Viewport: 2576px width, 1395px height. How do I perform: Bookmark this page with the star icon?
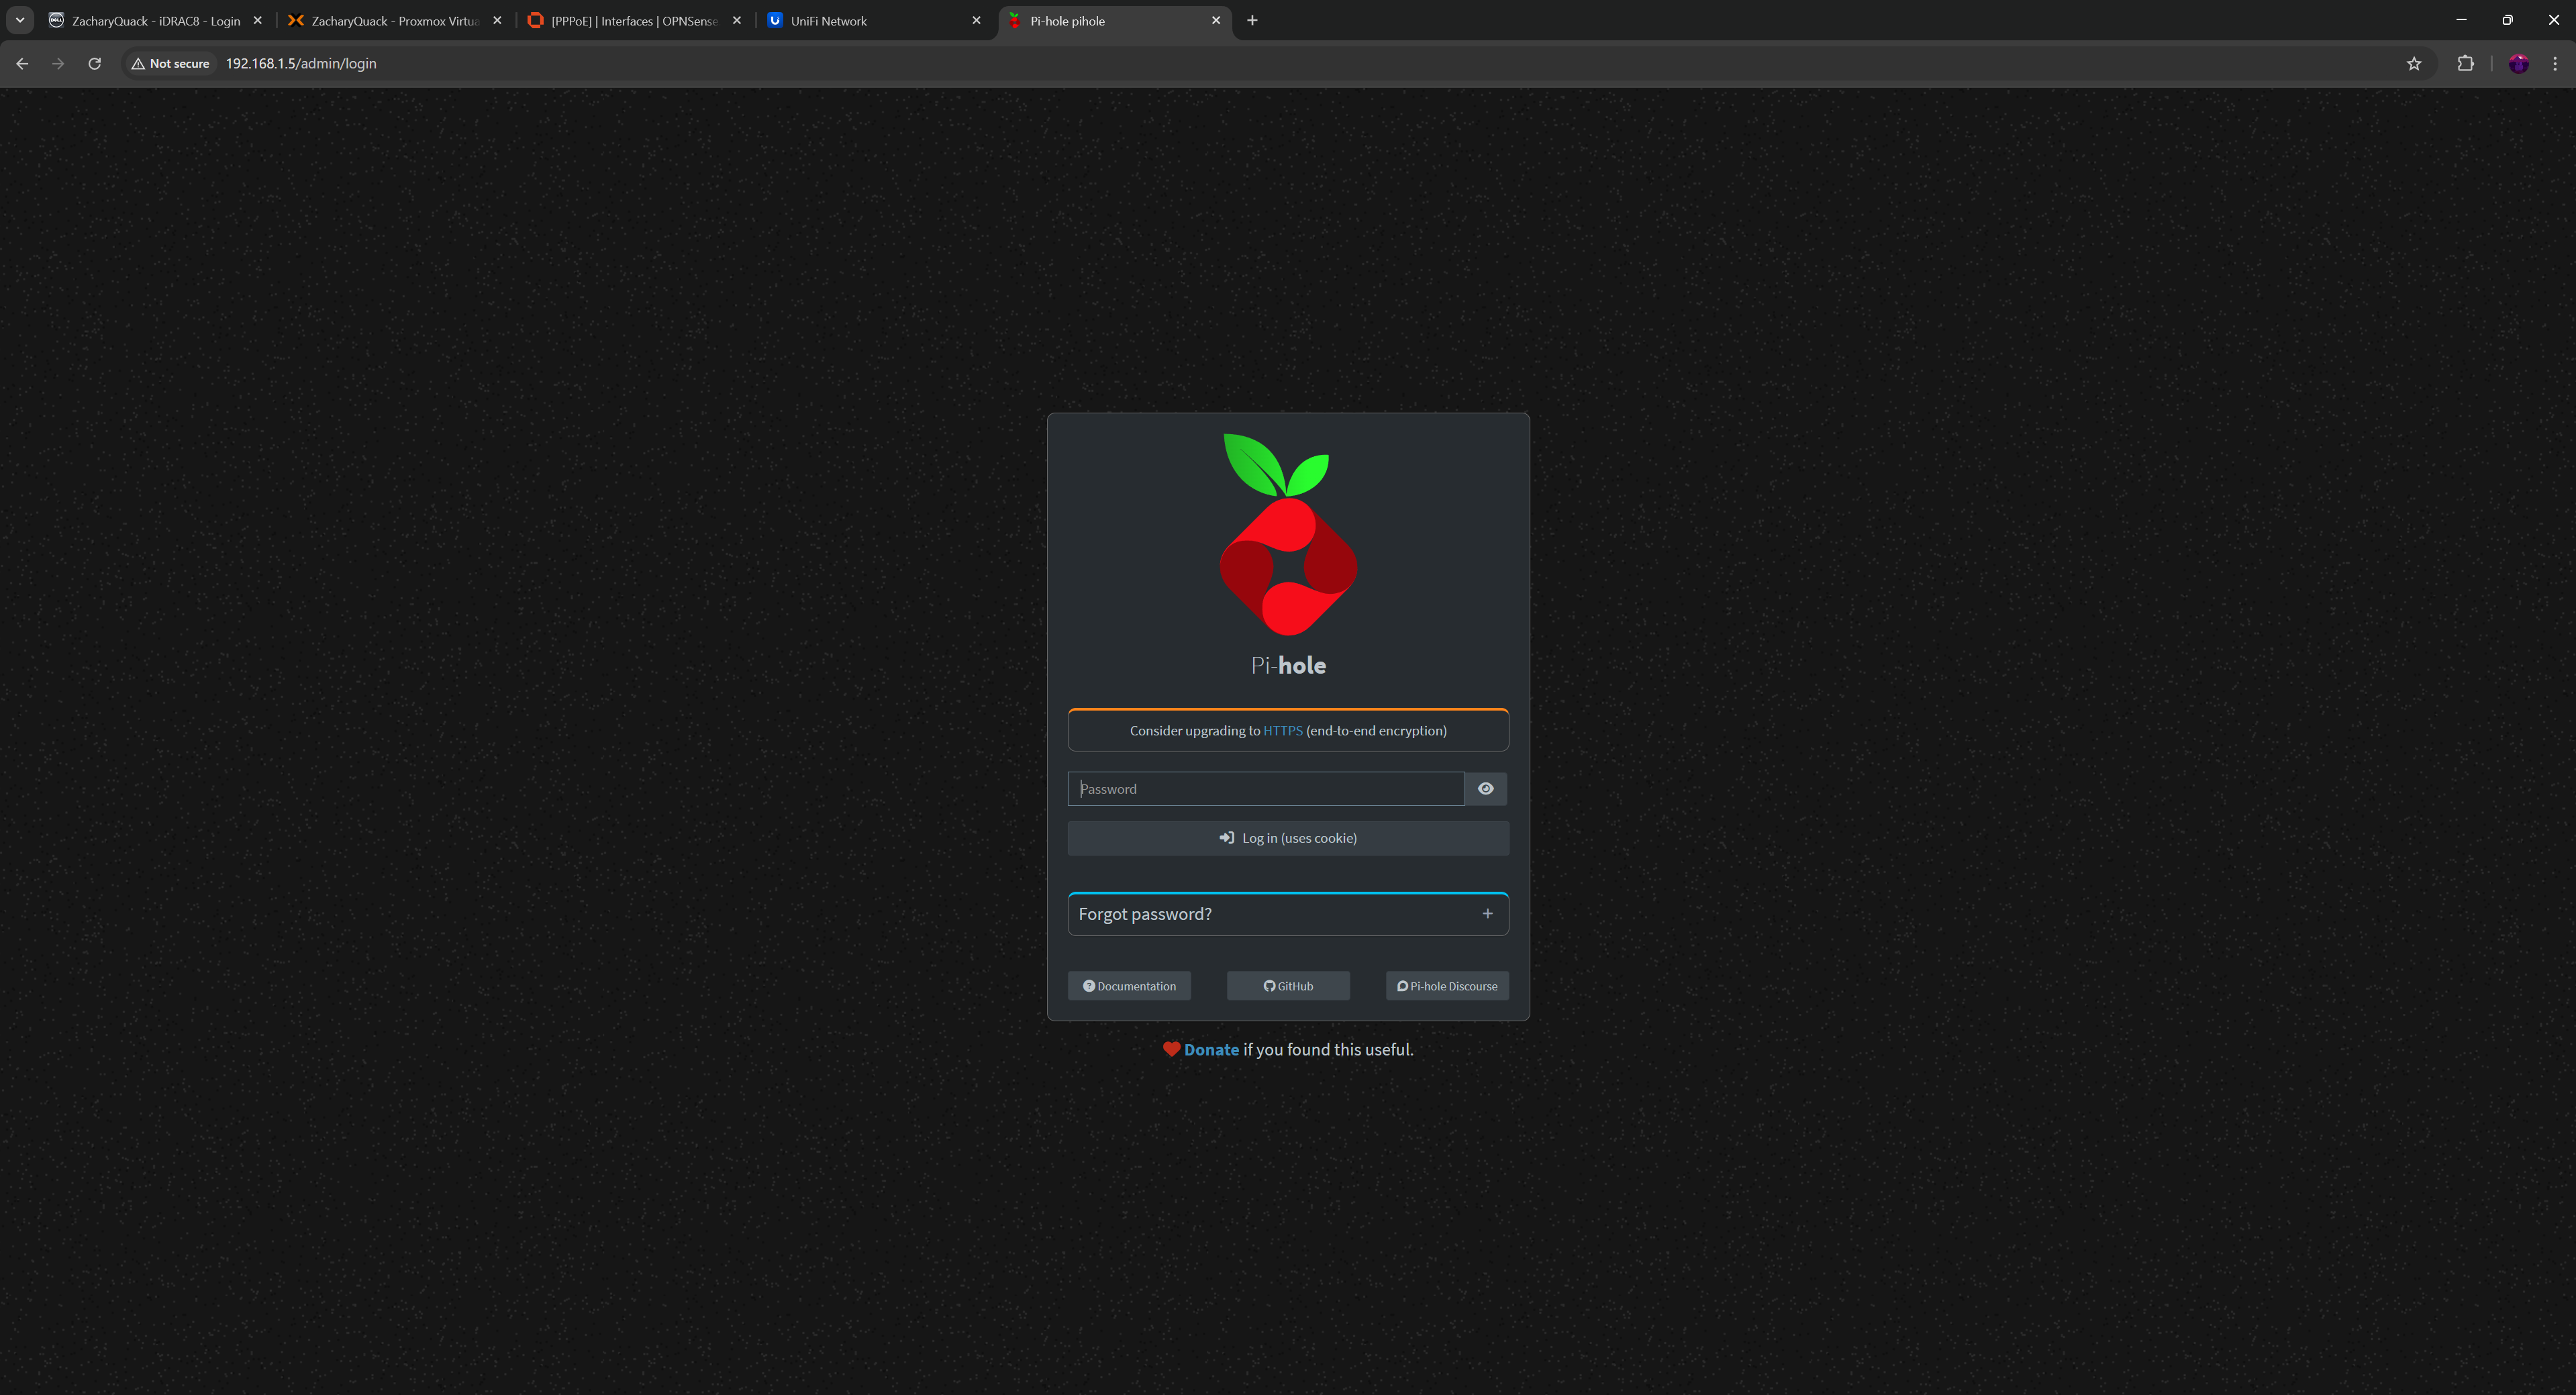coord(2413,64)
